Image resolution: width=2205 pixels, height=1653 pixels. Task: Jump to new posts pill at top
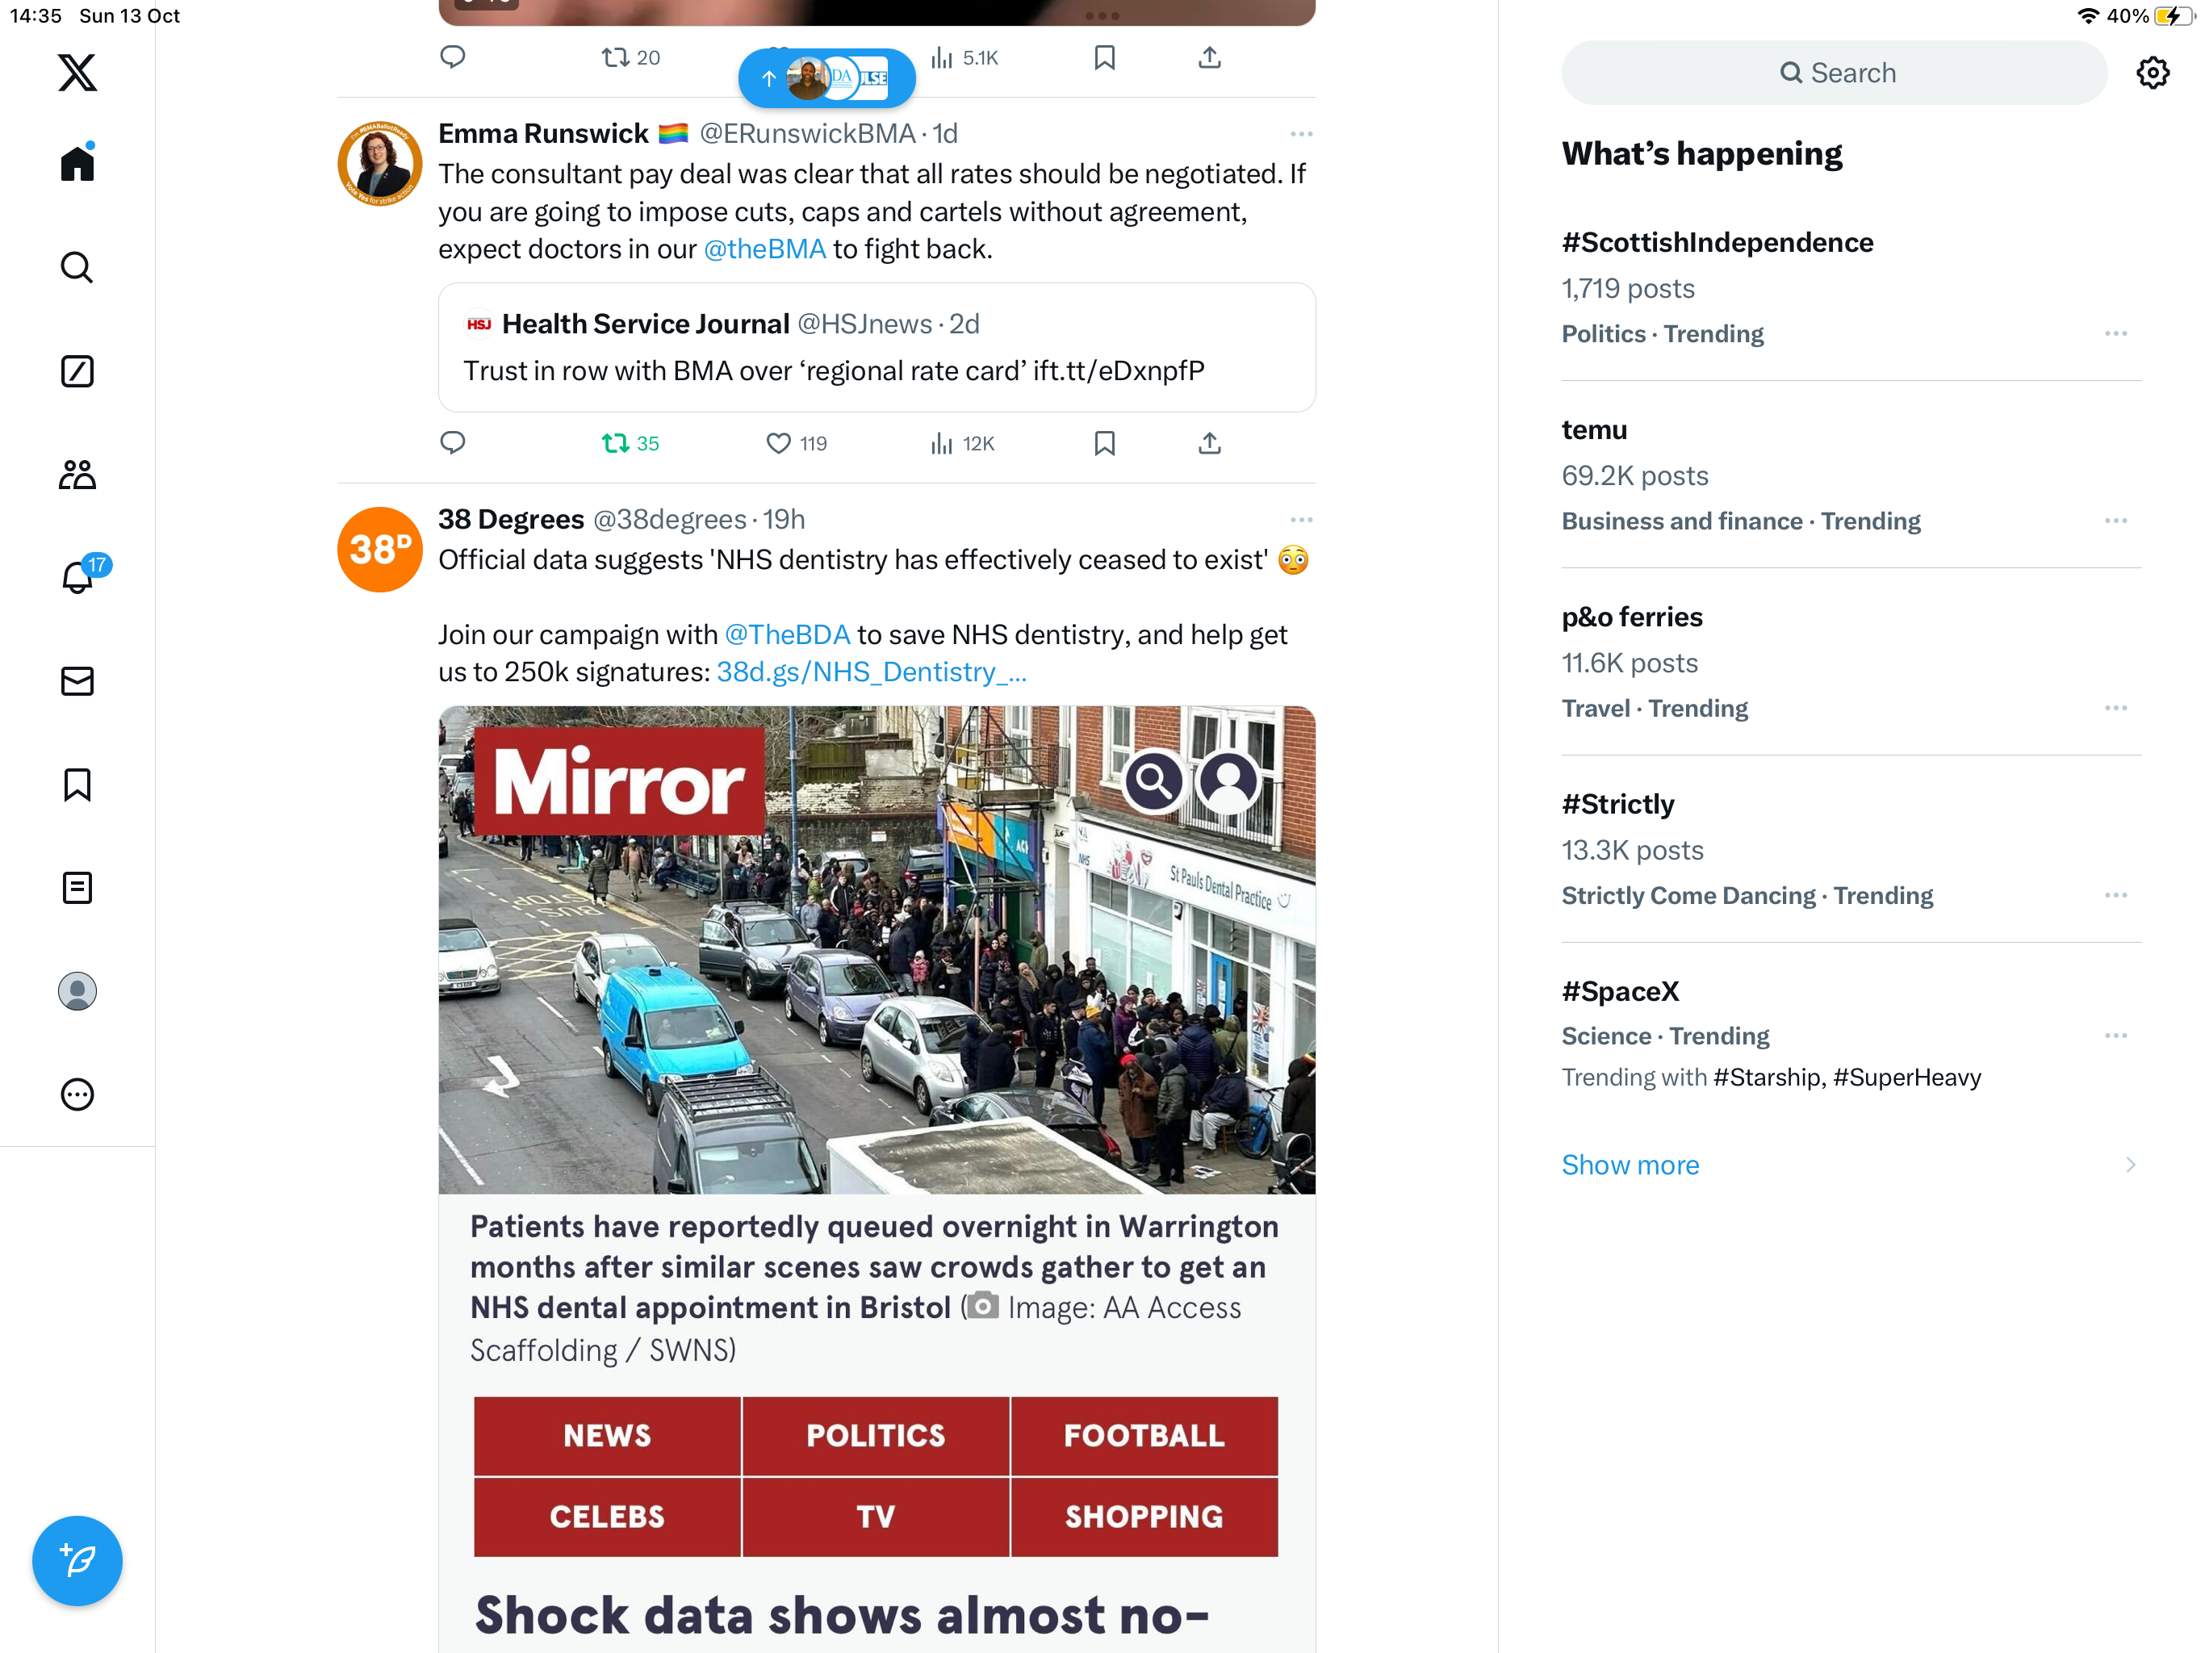pyautogui.click(x=826, y=77)
